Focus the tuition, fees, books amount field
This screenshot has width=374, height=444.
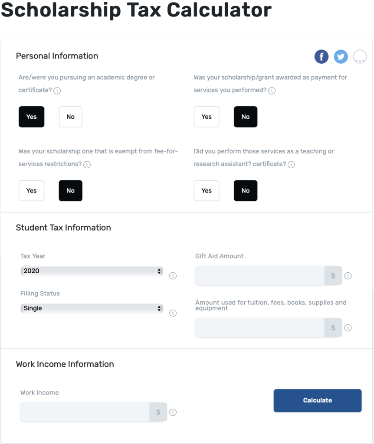(x=259, y=328)
